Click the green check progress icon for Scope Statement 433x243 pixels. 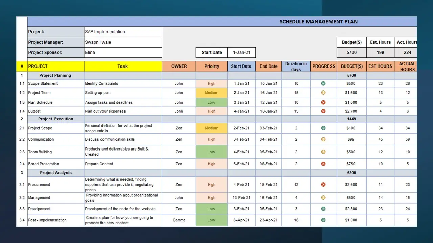pyautogui.click(x=323, y=83)
